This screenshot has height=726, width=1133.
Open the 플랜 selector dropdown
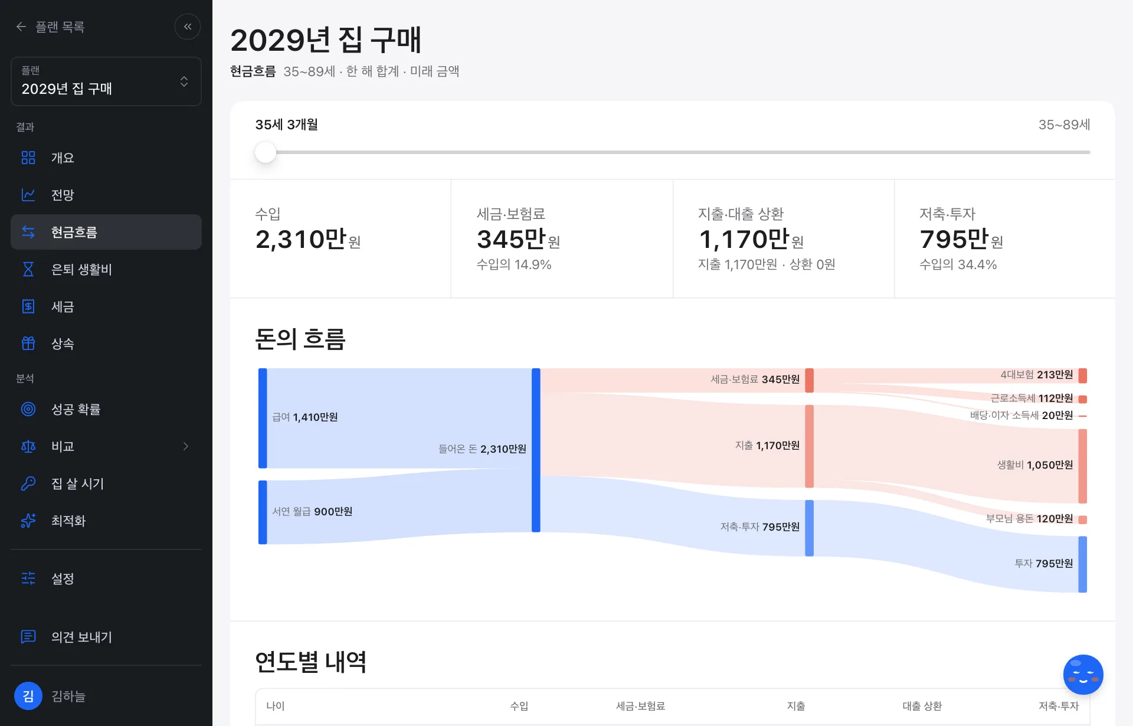click(106, 81)
